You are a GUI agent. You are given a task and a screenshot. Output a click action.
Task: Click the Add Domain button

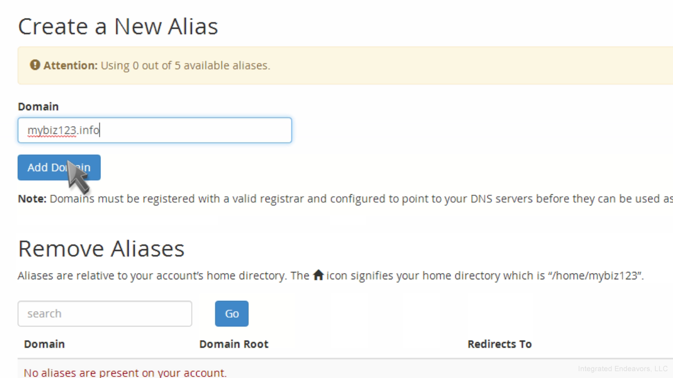coord(59,167)
